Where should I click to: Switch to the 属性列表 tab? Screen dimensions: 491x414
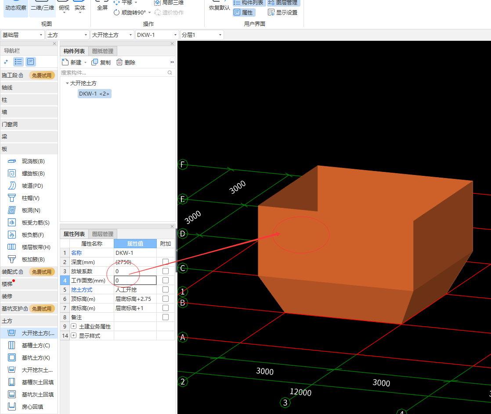74,234
